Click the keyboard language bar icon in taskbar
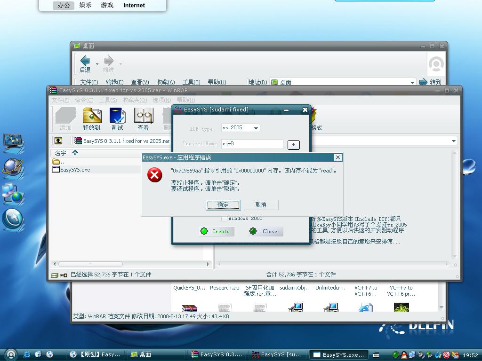 coord(376,355)
